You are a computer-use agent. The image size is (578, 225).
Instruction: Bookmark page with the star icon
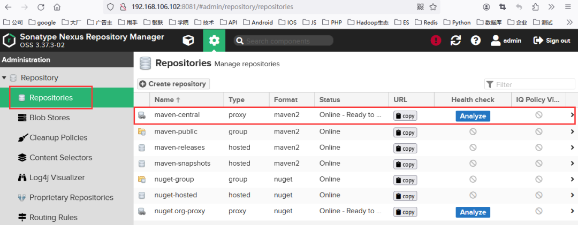[433, 6]
